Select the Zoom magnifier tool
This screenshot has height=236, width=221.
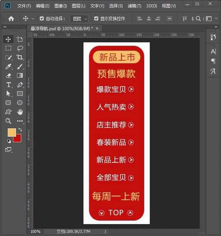click(x=8, y=121)
